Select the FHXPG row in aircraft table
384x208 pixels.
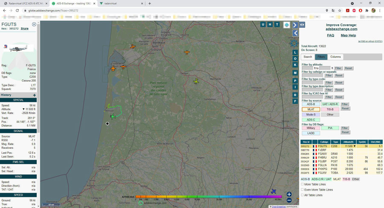tap(341, 169)
